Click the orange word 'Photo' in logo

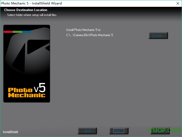[x=18, y=90]
